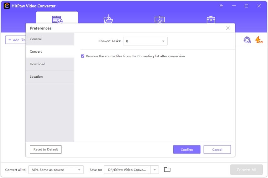
Task: Click the 'Convert all to:' label
Action: click(16, 170)
